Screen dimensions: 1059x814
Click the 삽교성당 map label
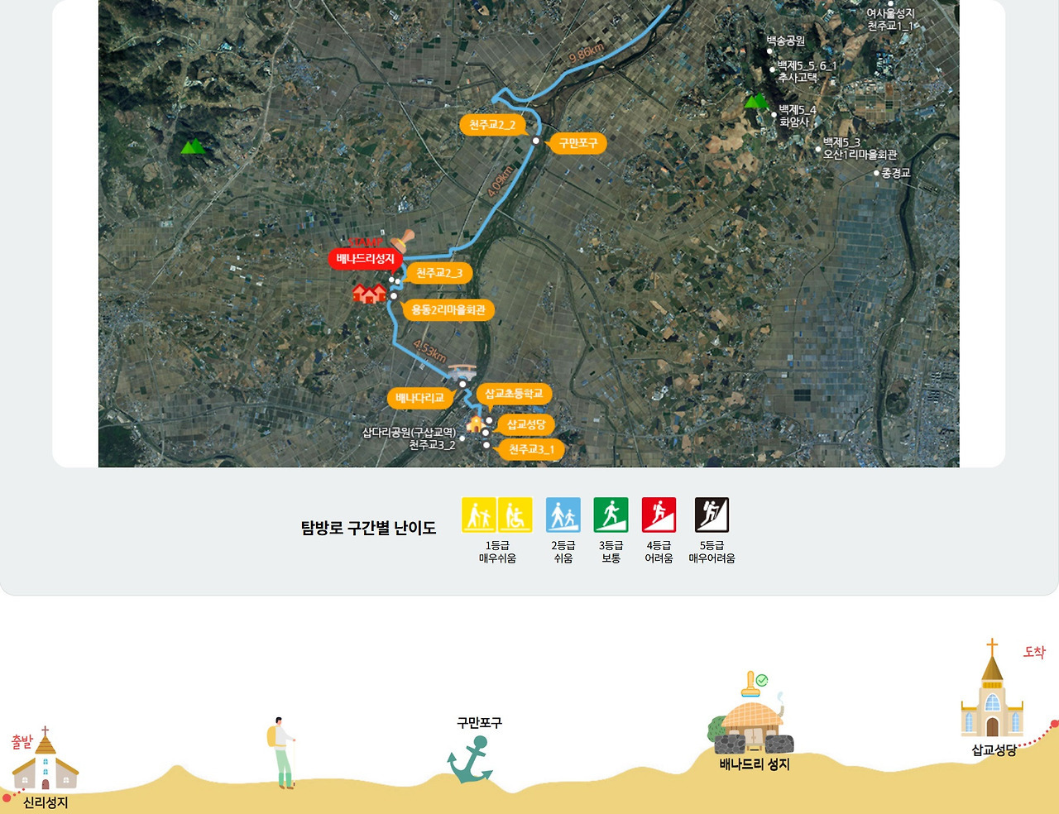click(526, 425)
